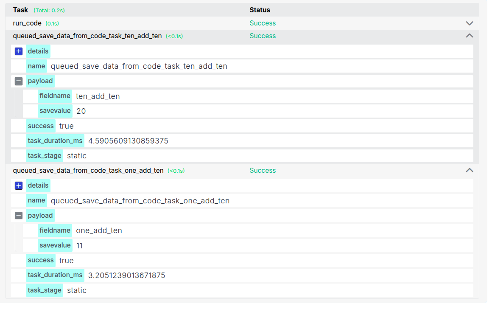The height and width of the screenshot is (315, 492).
Task: Collapse the ten_add_ten task row via chevron
Action: tap(469, 36)
